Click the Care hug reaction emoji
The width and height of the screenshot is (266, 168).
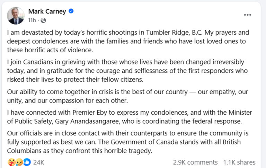pyautogui.click(x=11, y=162)
